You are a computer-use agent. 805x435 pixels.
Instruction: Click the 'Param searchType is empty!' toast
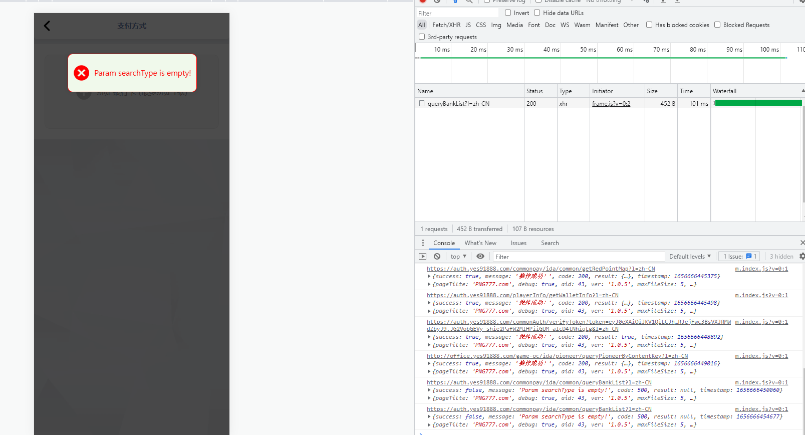[132, 73]
